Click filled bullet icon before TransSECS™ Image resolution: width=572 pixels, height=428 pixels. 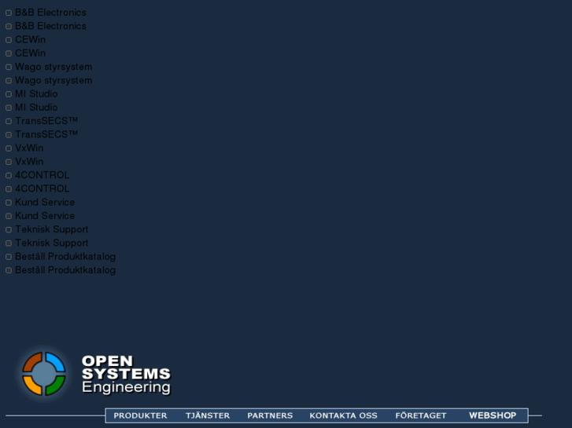[x=9, y=135]
